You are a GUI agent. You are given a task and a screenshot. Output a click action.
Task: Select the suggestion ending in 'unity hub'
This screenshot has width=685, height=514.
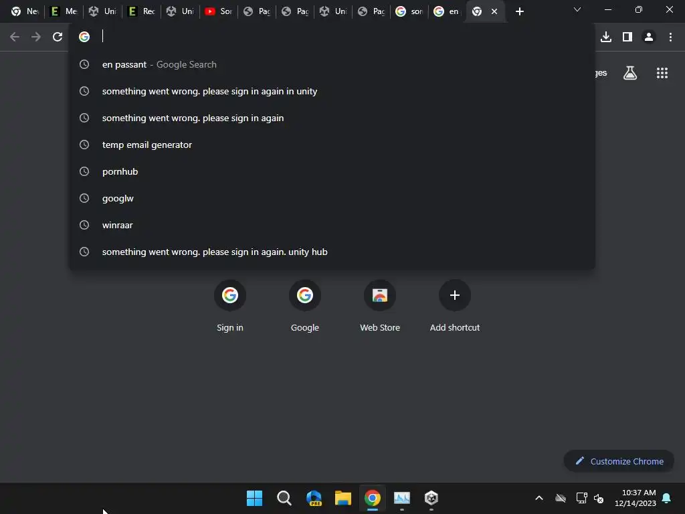point(332,252)
